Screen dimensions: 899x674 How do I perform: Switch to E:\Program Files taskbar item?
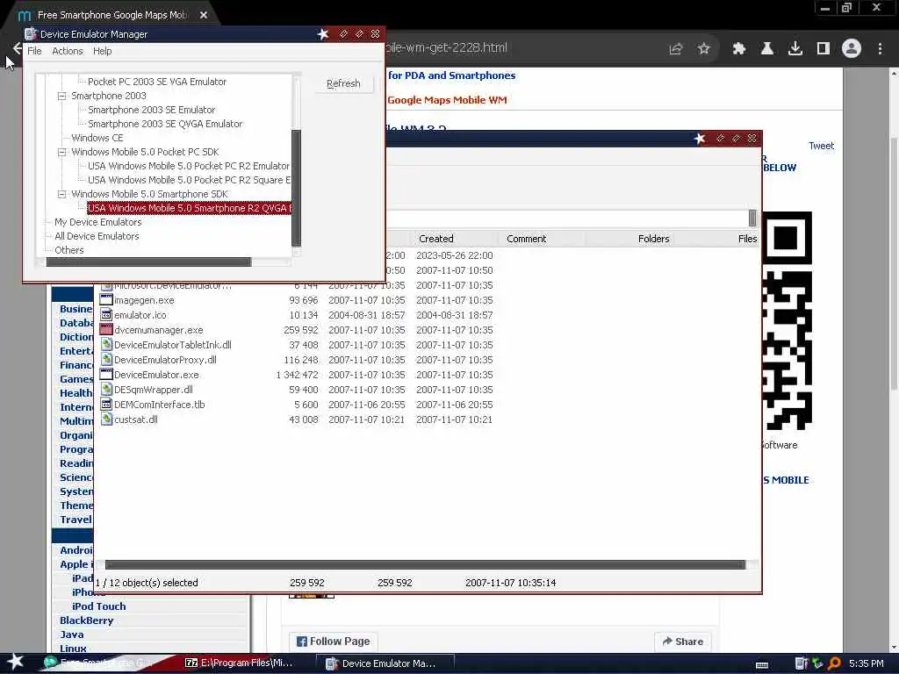pos(239,663)
